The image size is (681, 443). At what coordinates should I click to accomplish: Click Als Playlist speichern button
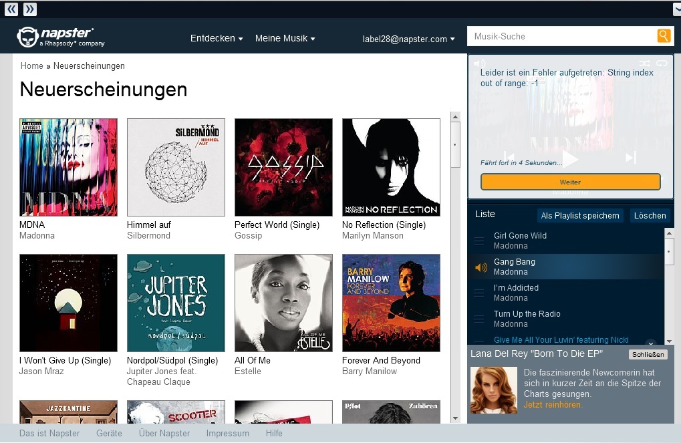point(580,215)
